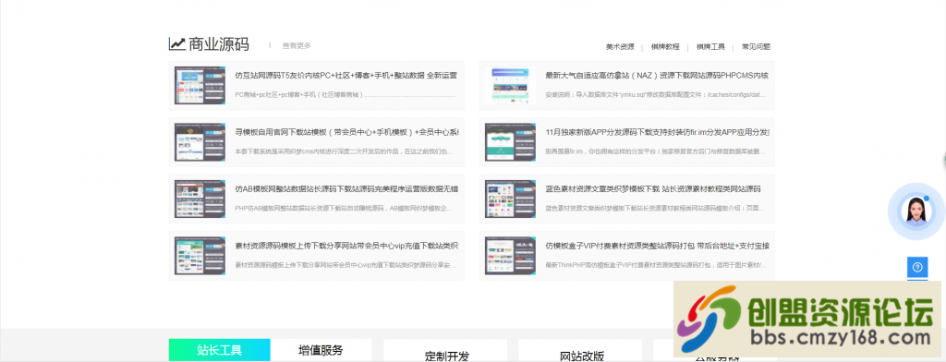This screenshot has height=362, width=946.
Task: Click description starting PC商城+pc社区+pc博客
Action: click(x=345, y=95)
